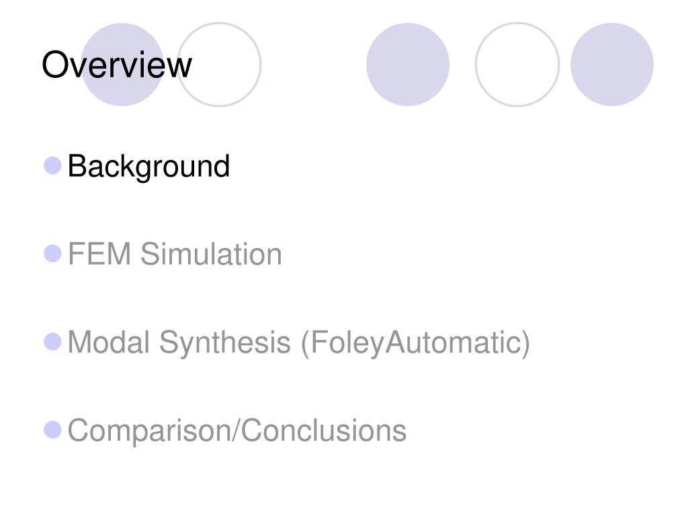The image size is (688, 516).
Task: Click the word FoleyAutomatic in parentheses
Action: click(x=415, y=343)
